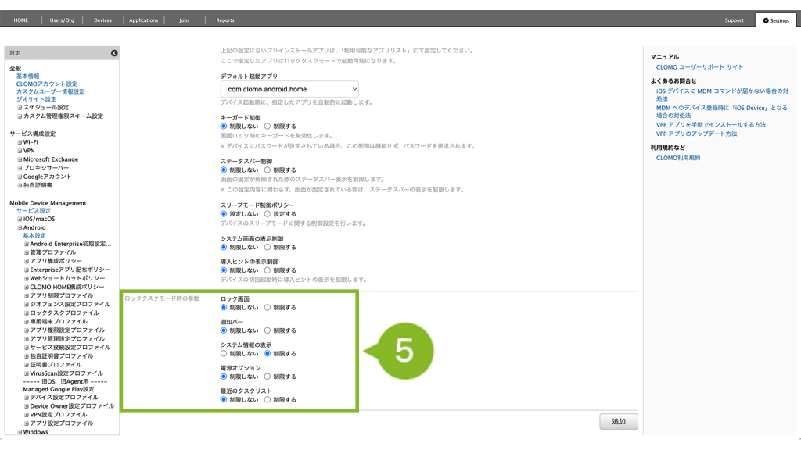Viewport: 801px width, 450px height.
Task: Switch to the Reports tab
Action: point(224,20)
